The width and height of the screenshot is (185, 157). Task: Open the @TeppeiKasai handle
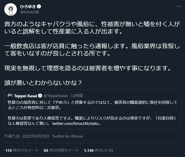point(56,96)
